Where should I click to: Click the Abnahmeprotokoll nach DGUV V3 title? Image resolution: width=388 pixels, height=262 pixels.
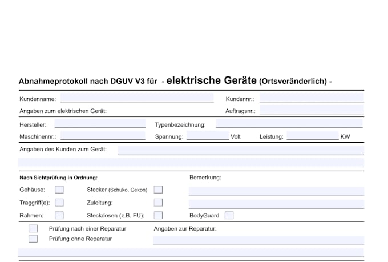point(175,80)
